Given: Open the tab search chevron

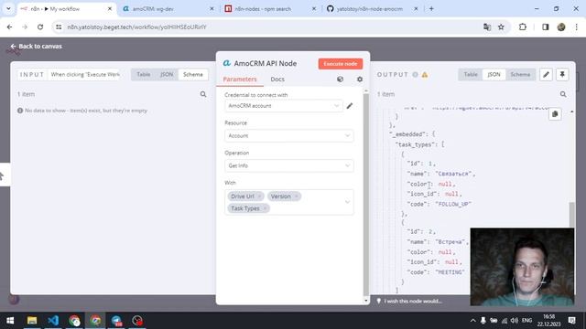Looking at the screenshot, I should [x=8, y=8].
